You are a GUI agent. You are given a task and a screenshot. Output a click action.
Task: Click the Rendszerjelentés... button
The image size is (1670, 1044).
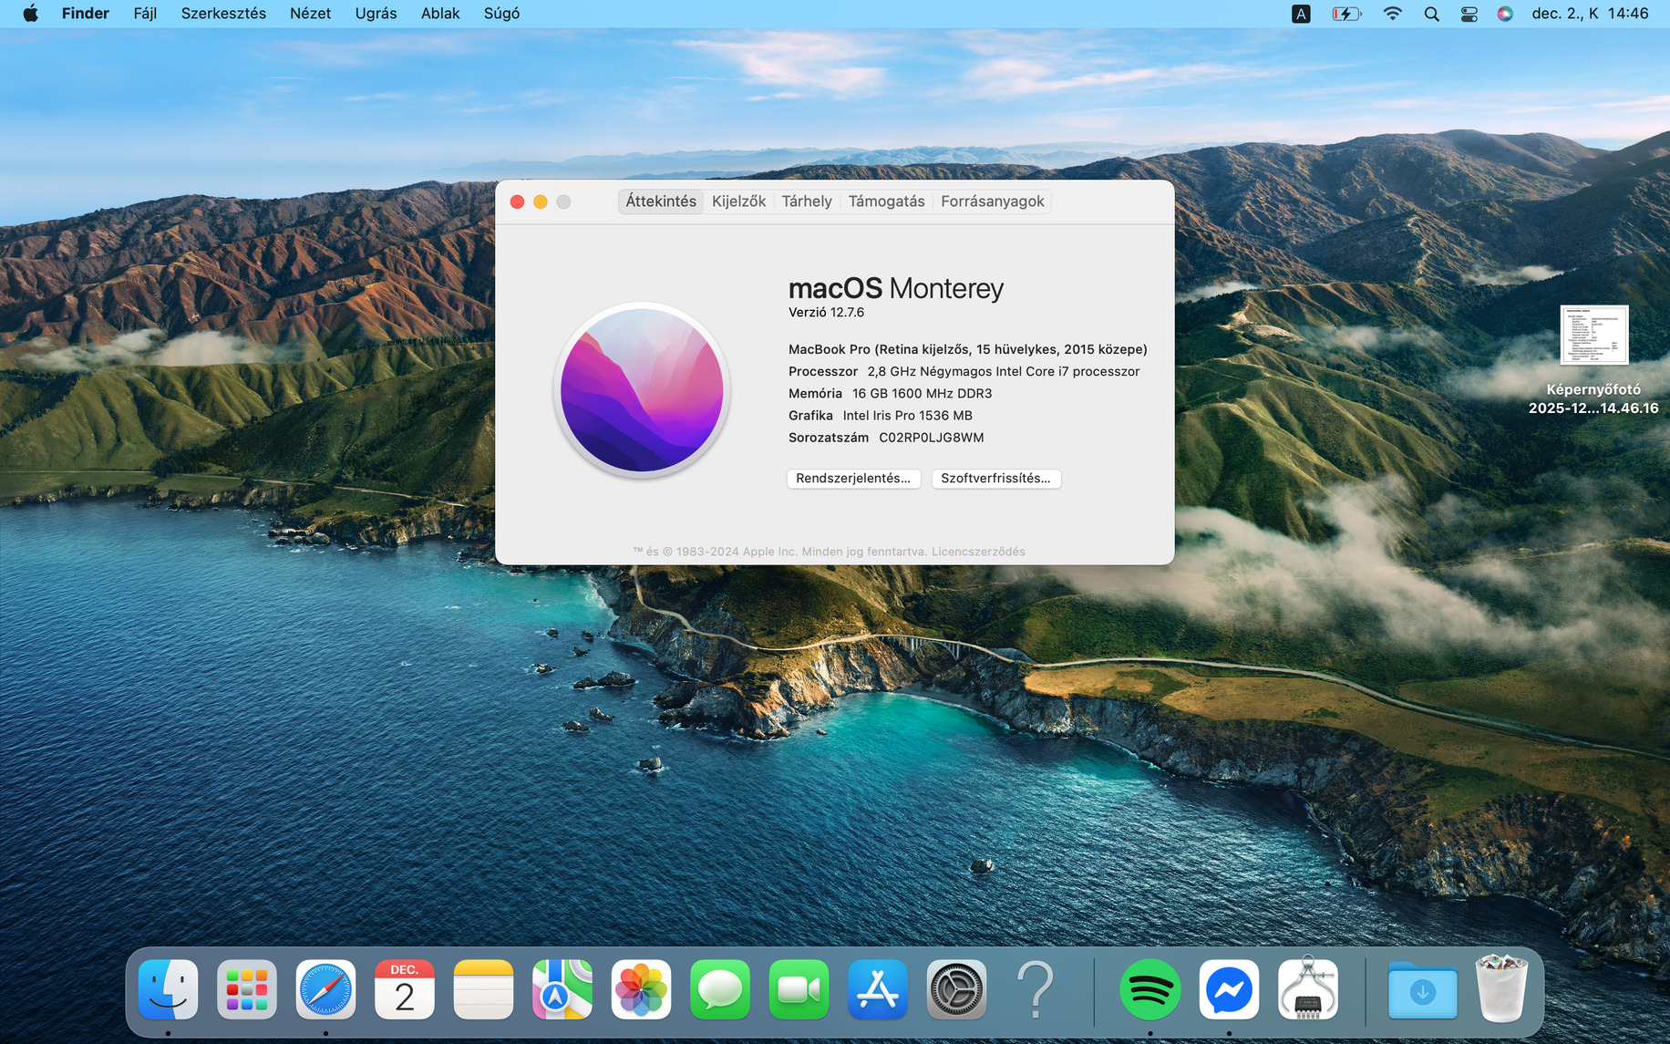pos(853,479)
